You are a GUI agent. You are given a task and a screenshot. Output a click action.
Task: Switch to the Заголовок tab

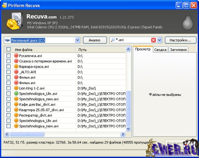(178, 50)
